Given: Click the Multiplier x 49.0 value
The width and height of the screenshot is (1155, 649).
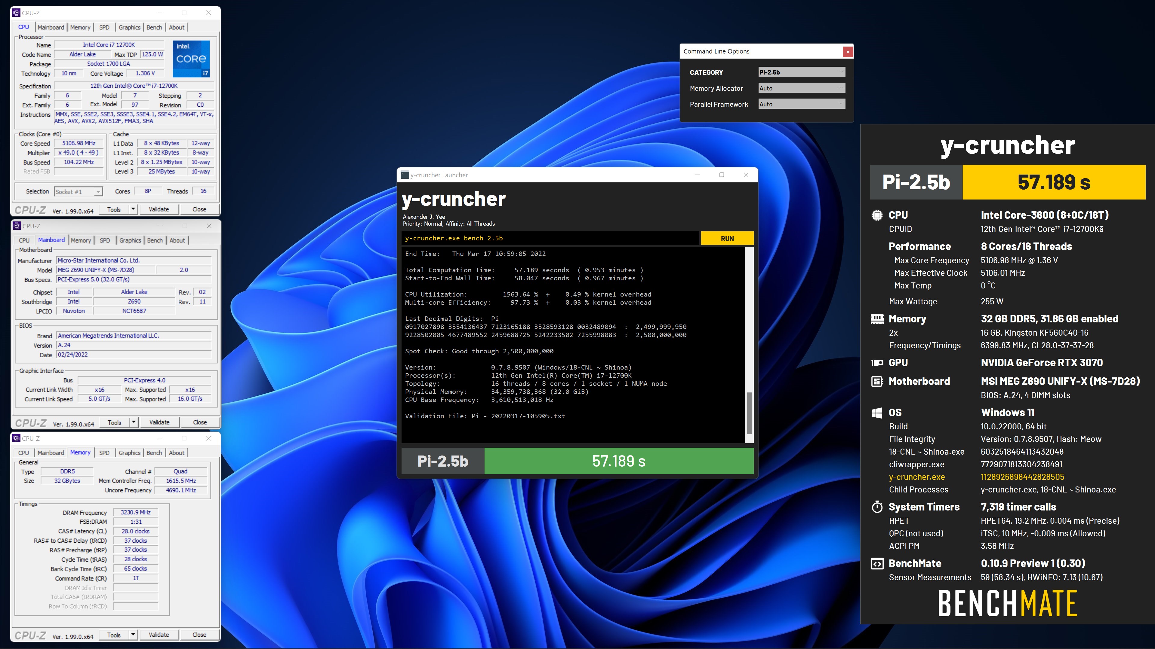Looking at the screenshot, I should [79, 153].
